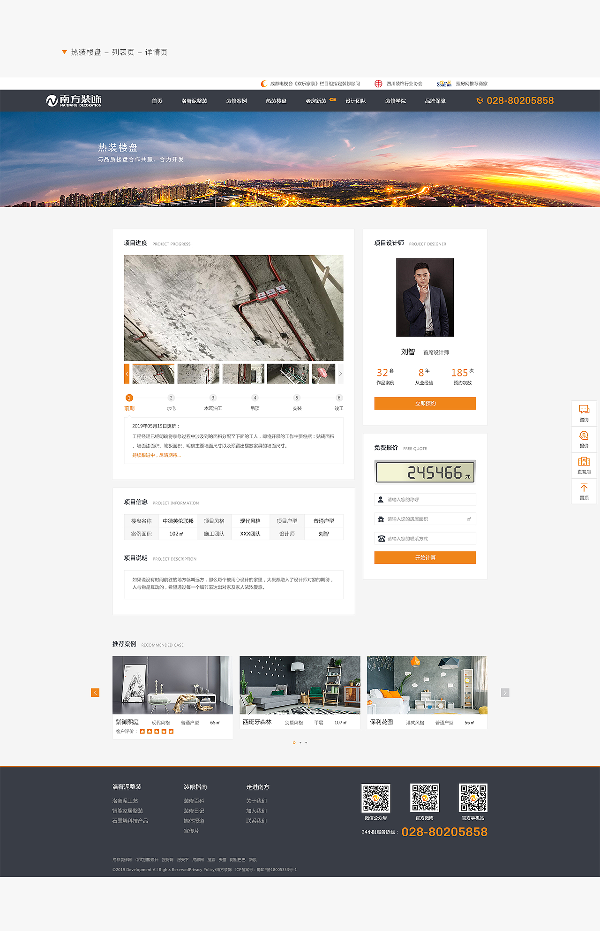
Task: Open 装修案例 navigation item
Action: (236, 101)
